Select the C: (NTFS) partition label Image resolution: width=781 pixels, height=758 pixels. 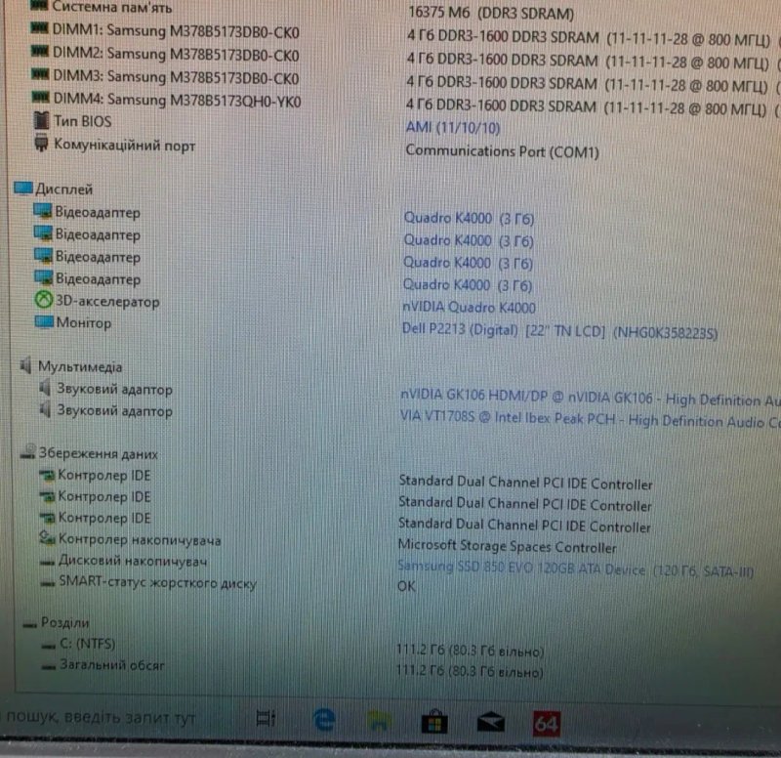pos(87,644)
